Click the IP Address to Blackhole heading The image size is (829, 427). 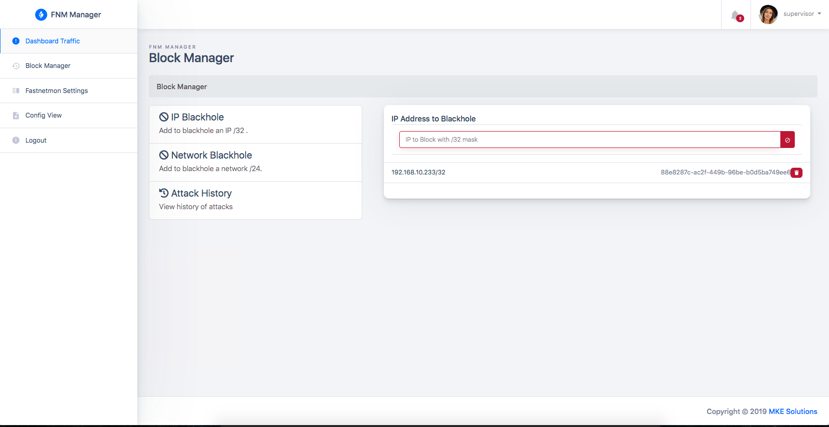click(434, 119)
